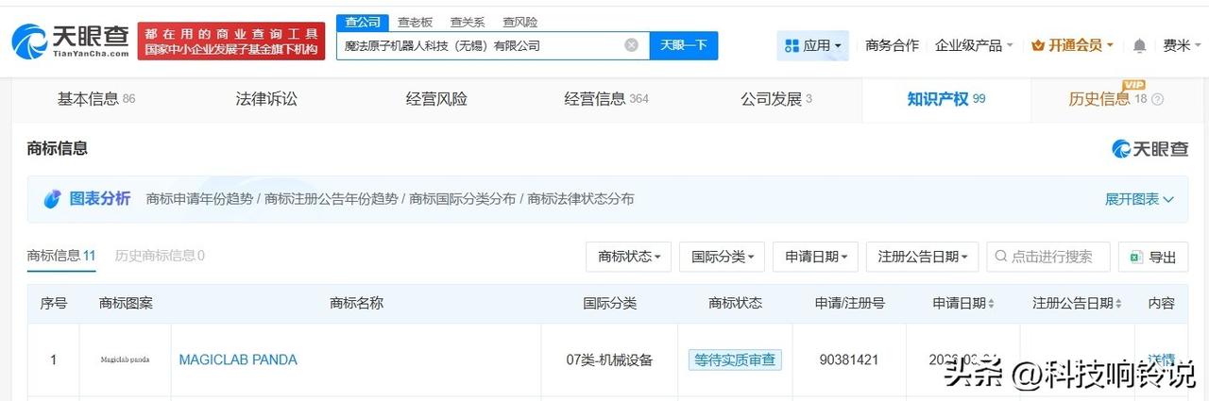Open the 企业级产品 dropdown
Image resolution: width=1209 pixels, height=401 pixels.
click(x=974, y=45)
